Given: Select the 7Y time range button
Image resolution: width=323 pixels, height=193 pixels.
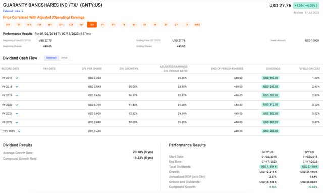Looking at the screenshot, I should point(124,25).
